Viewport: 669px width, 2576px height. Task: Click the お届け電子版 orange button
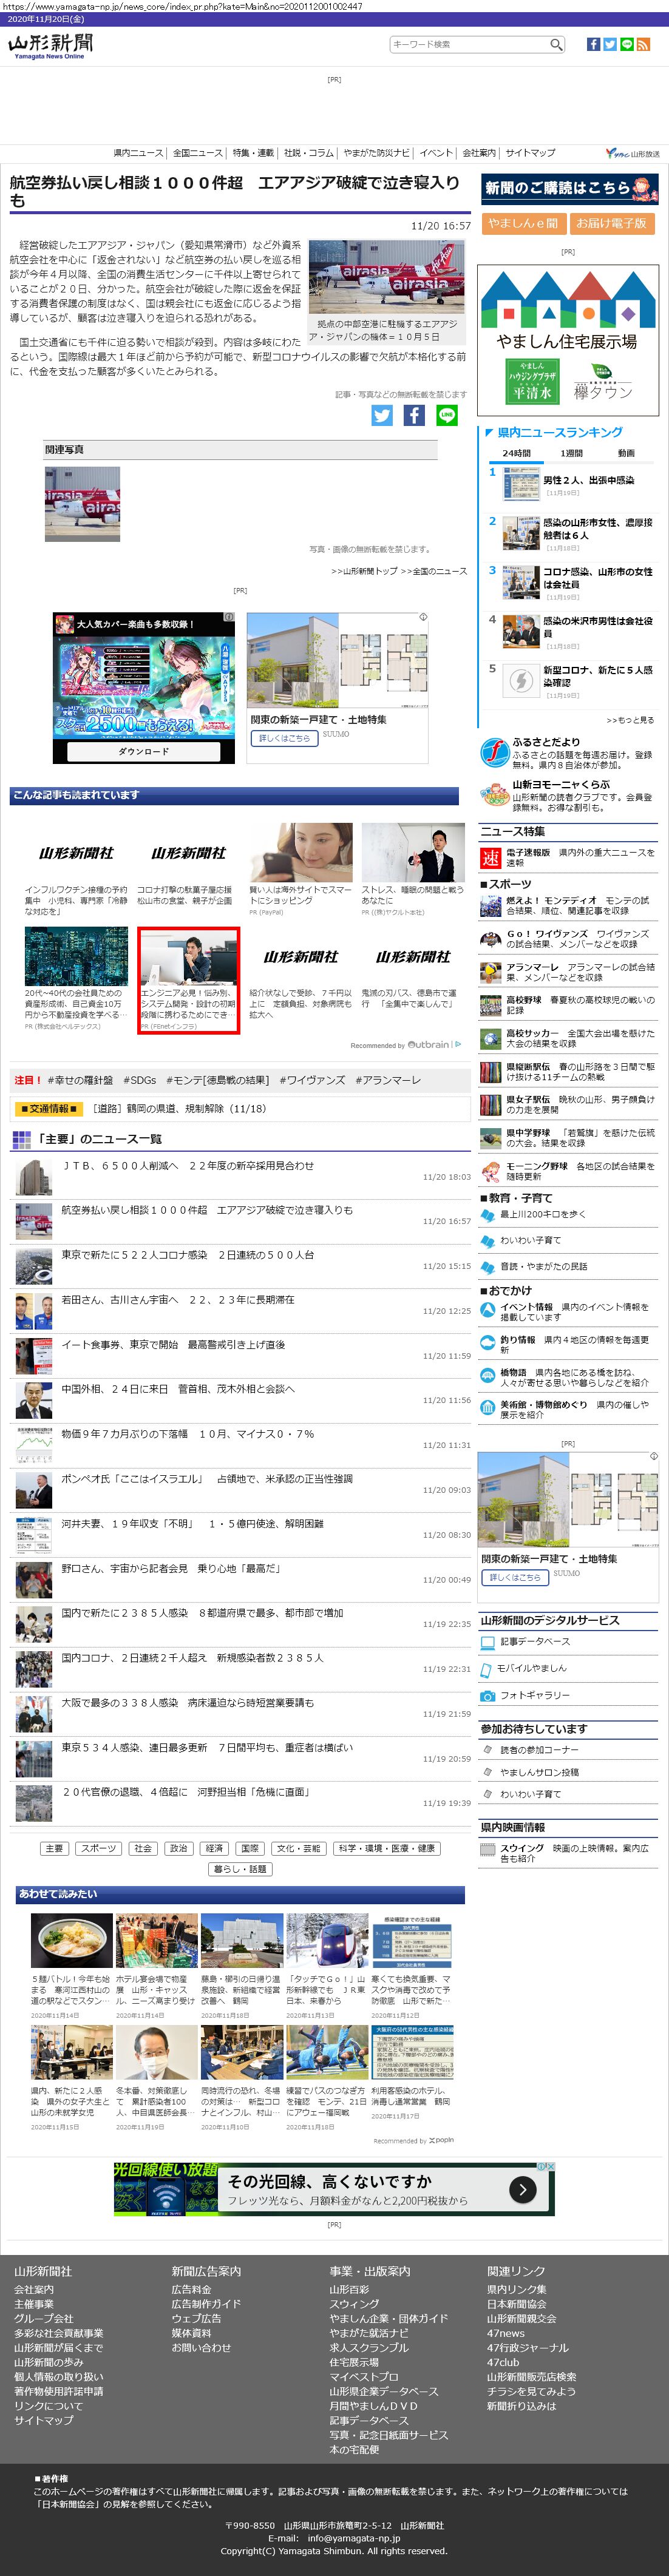point(611,223)
